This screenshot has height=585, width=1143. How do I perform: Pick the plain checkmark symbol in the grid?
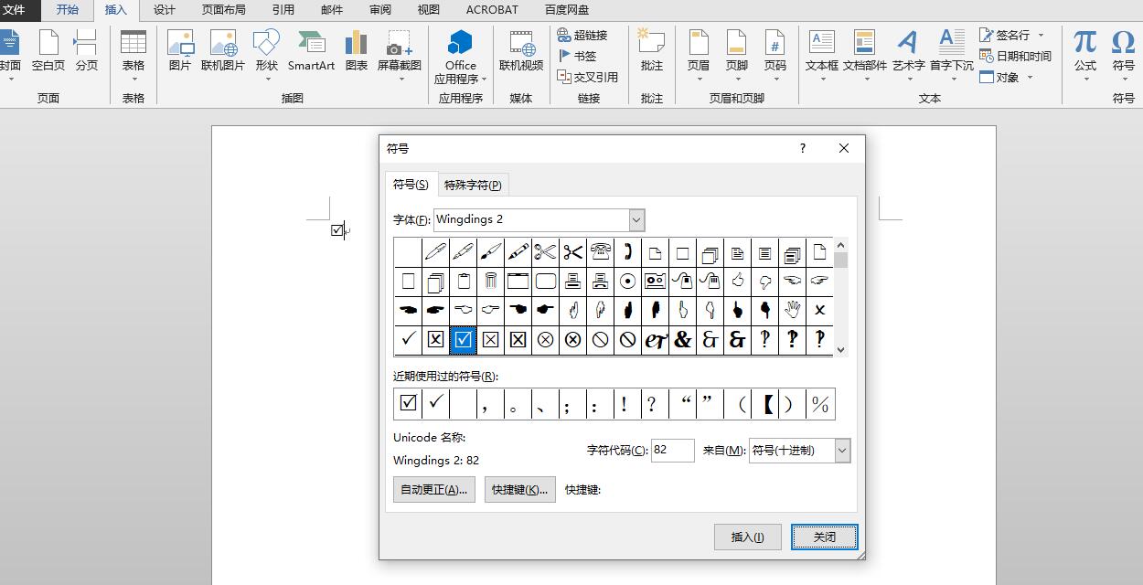[408, 340]
